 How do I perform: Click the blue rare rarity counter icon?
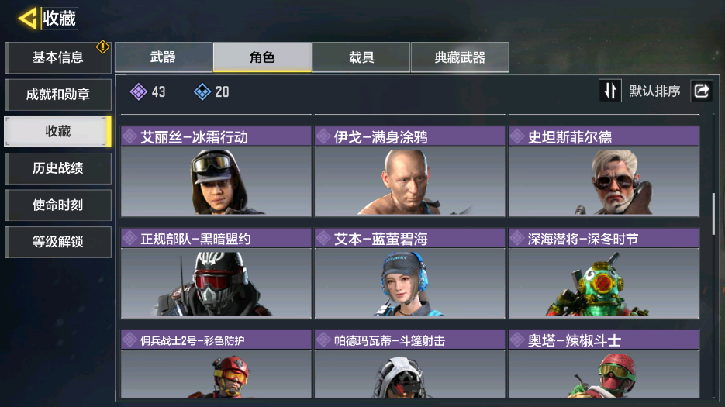(x=202, y=91)
